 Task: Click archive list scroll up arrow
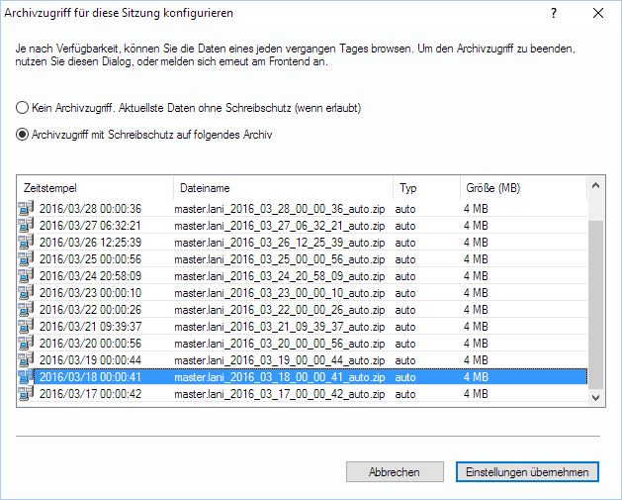[x=596, y=185]
